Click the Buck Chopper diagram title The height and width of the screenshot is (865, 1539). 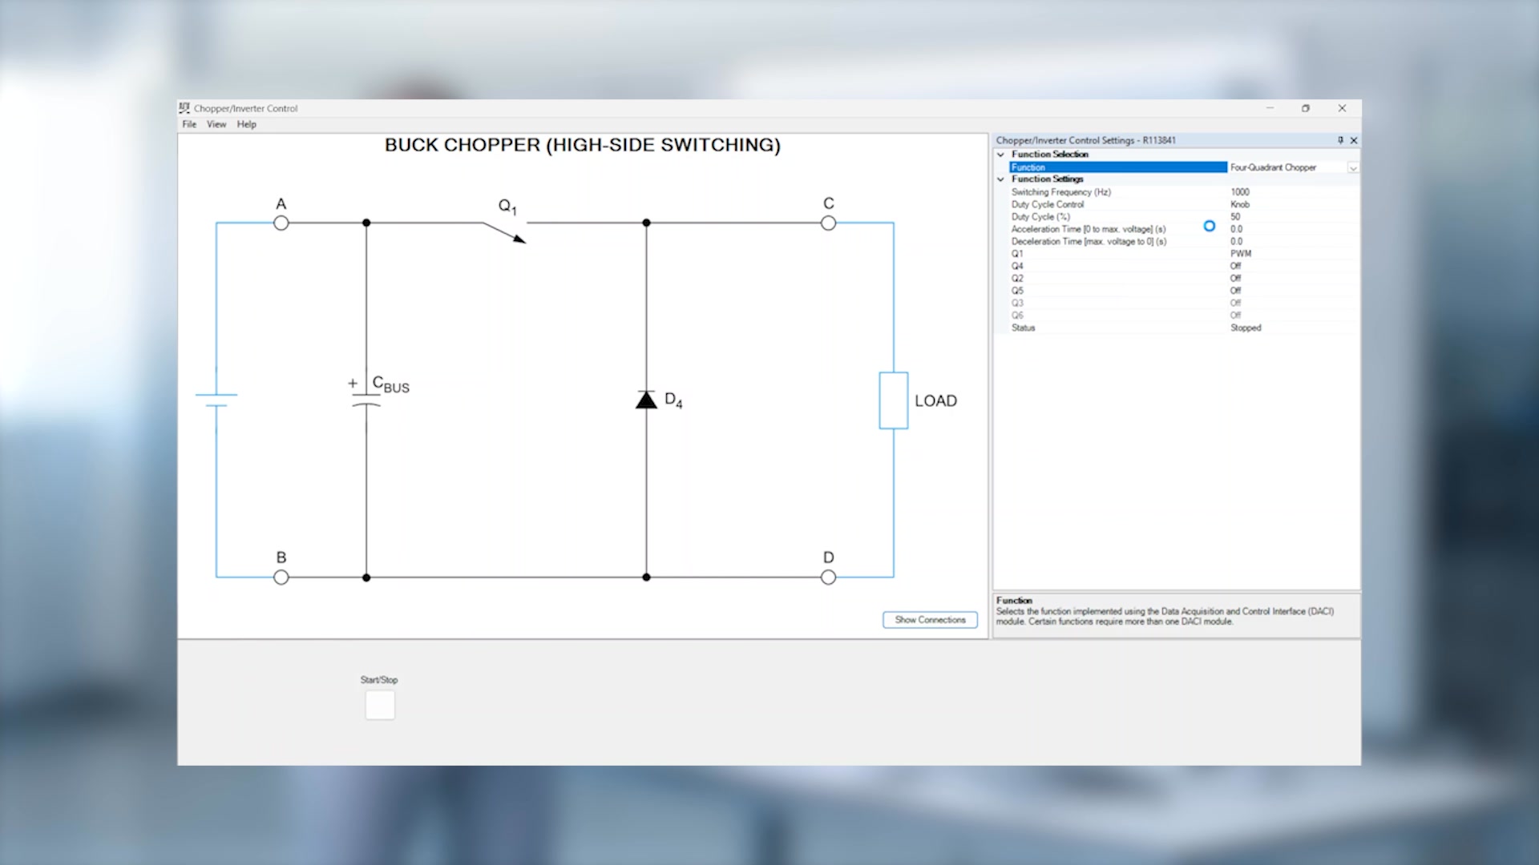583,145
